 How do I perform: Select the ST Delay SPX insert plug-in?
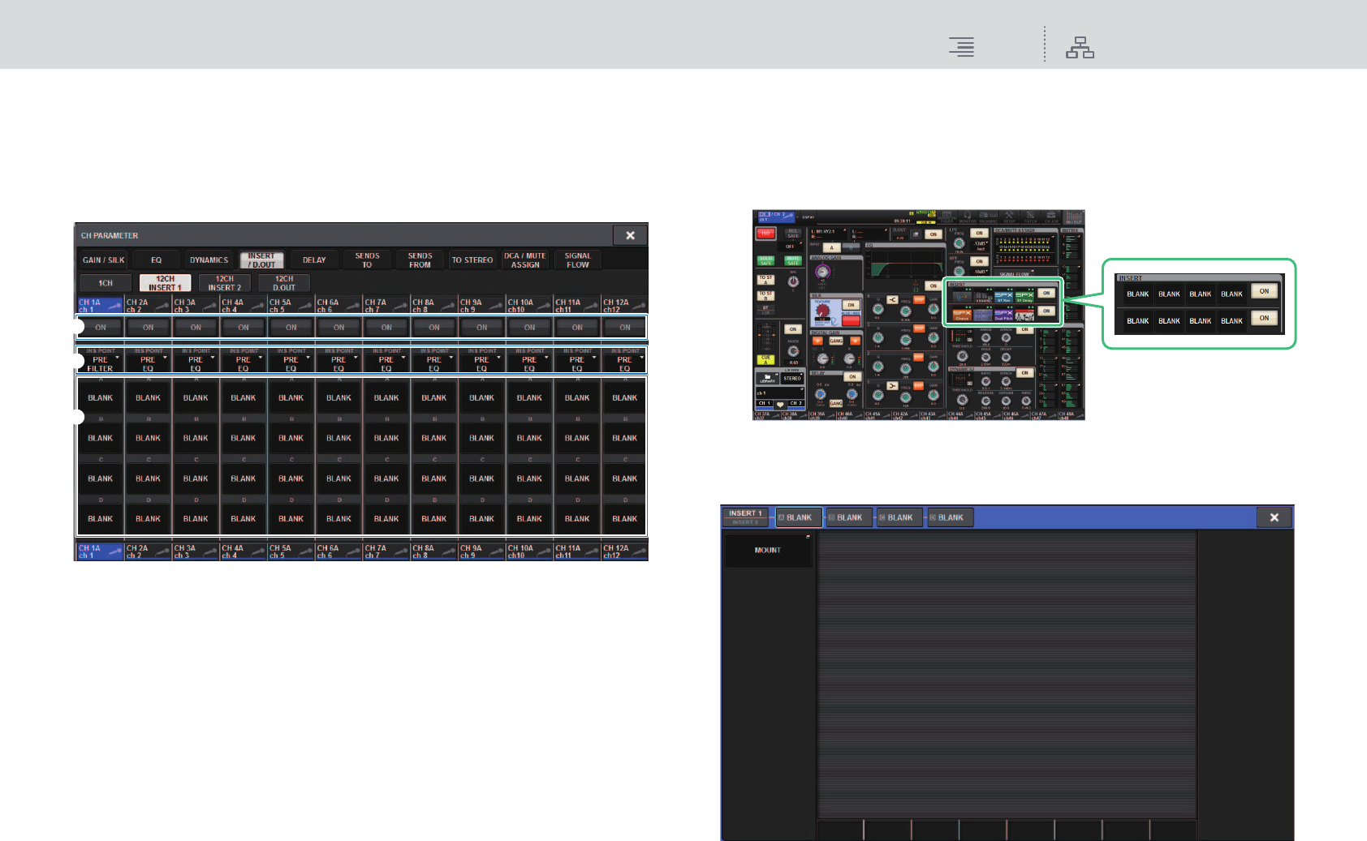1024,297
